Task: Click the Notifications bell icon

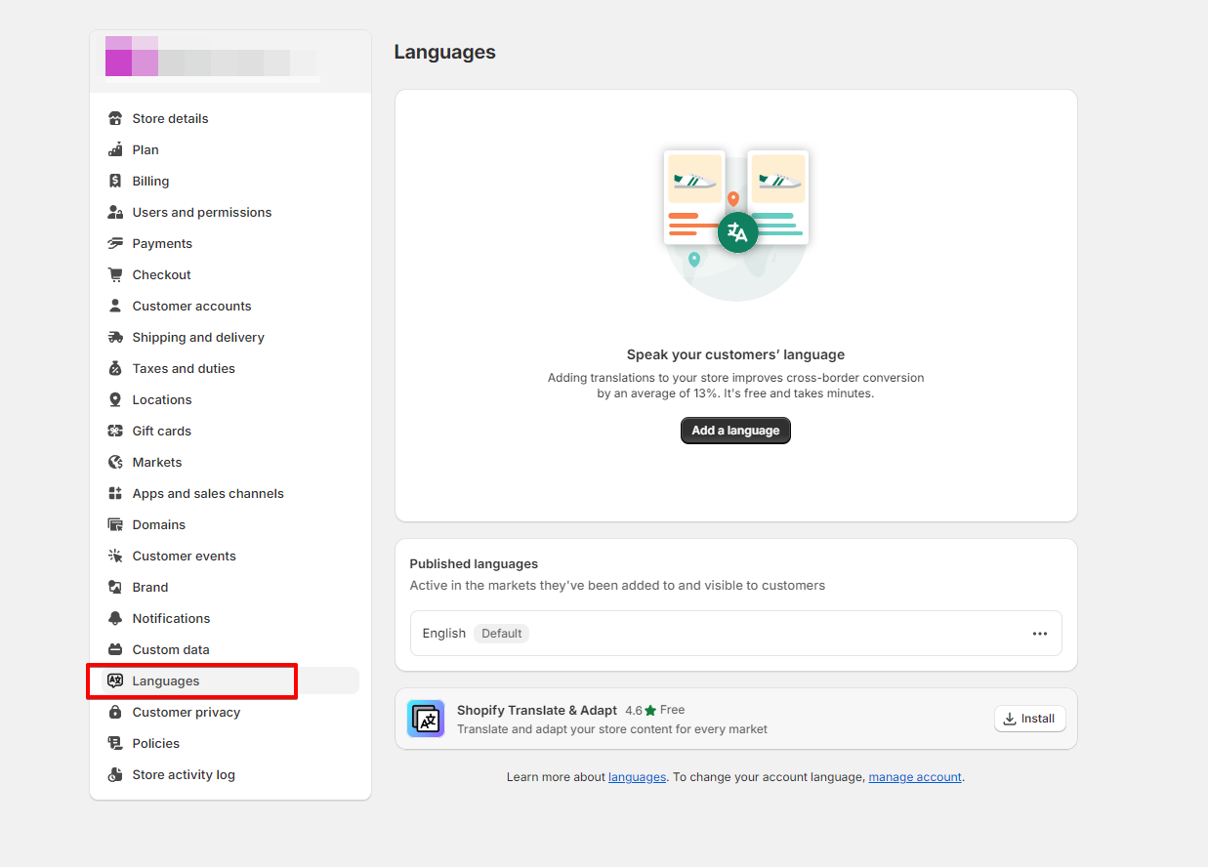Action: (115, 618)
